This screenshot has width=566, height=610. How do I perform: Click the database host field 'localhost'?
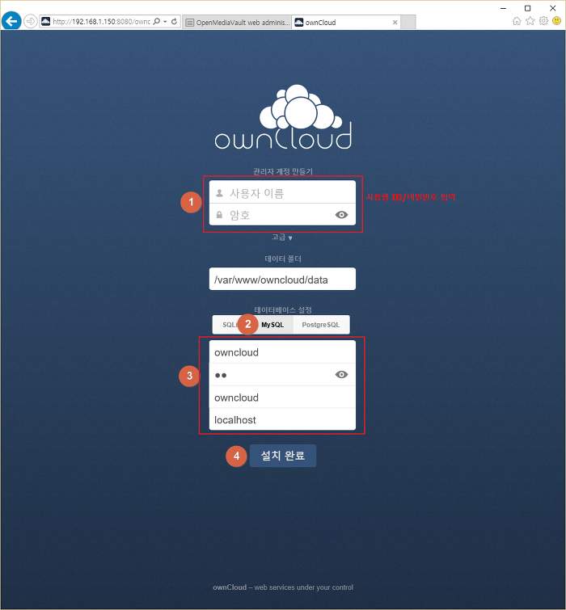(x=282, y=419)
